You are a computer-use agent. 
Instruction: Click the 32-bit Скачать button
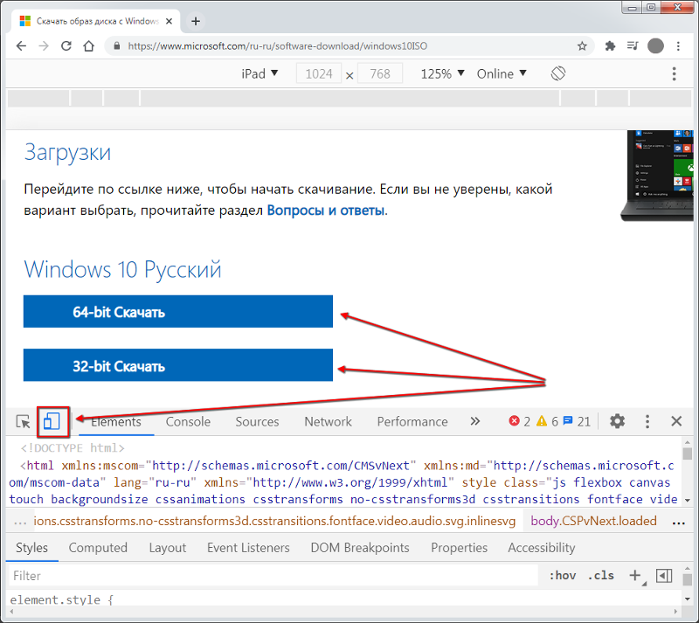click(x=178, y=364)
